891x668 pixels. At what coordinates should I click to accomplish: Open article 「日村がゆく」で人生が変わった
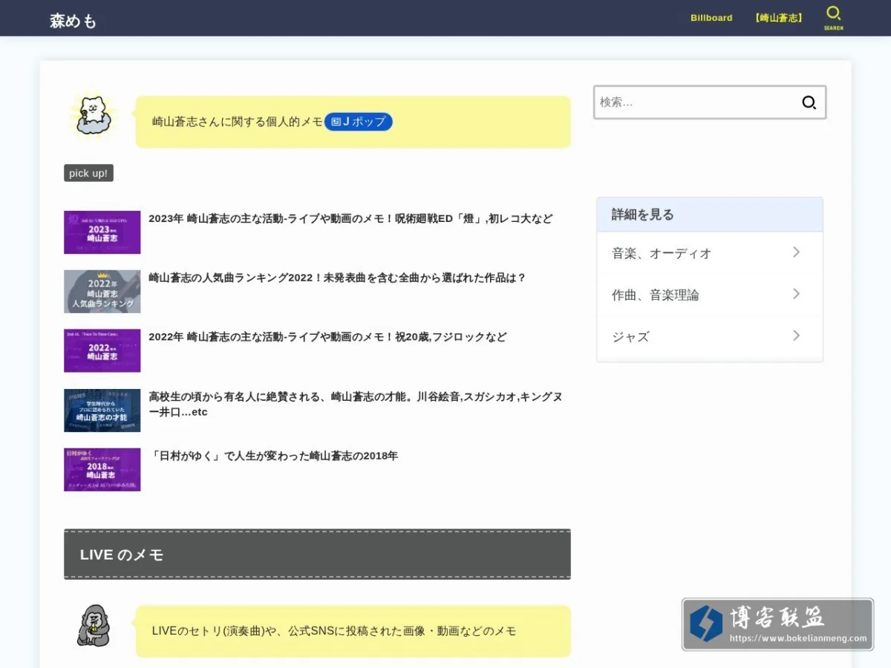tap(273, 456)
